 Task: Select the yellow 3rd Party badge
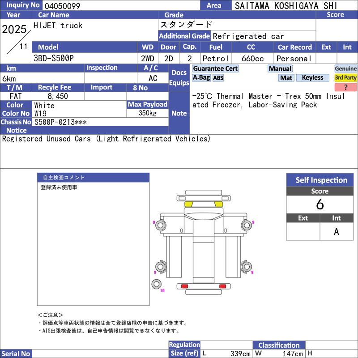pyautogui.click(x=345, y=77)
